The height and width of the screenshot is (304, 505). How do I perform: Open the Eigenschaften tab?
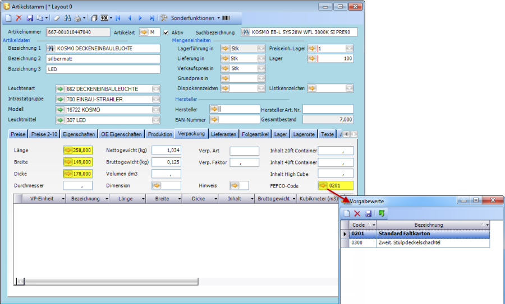(79, 134)
